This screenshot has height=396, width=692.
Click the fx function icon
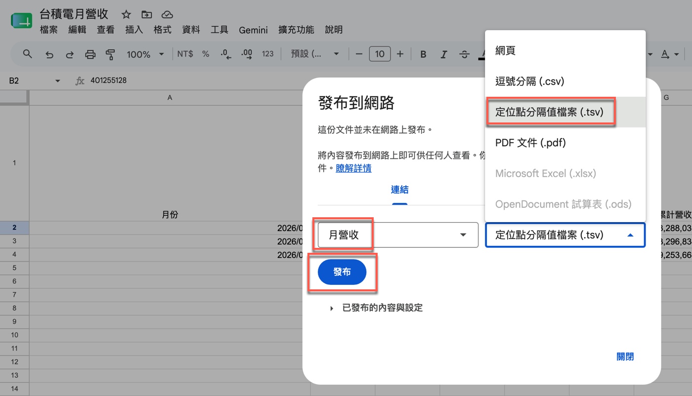80,80
